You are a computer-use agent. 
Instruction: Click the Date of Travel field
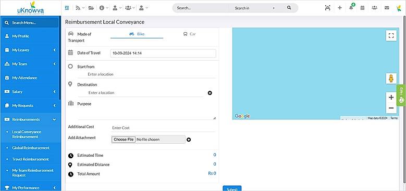163,53
